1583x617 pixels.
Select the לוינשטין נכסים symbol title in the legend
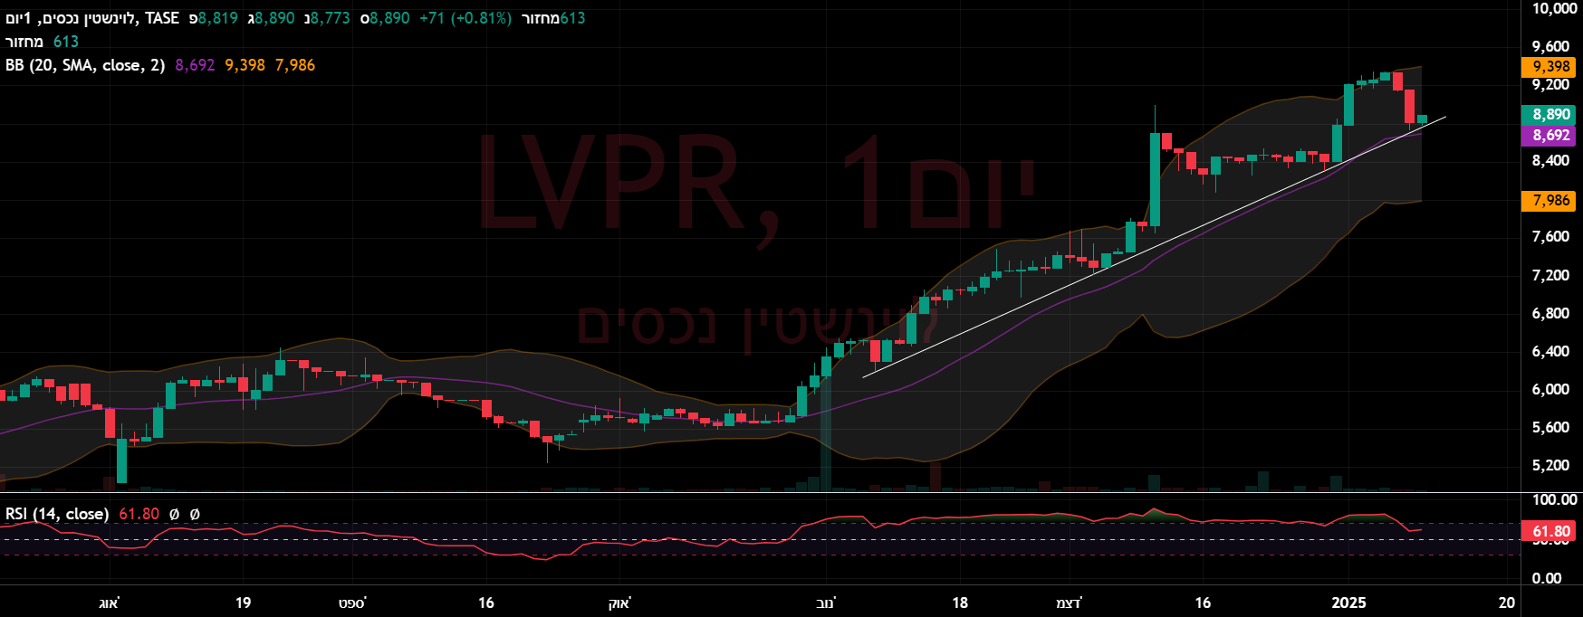(71, 18)
